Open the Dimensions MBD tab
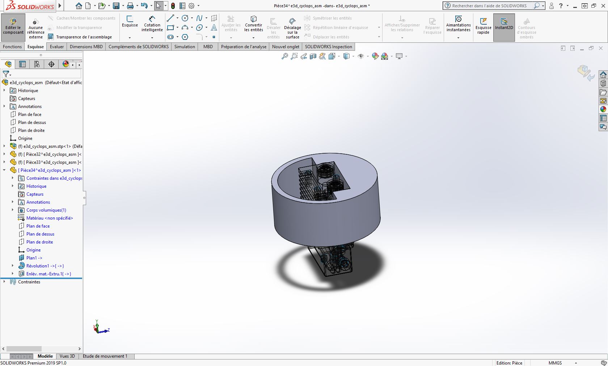608x366 pixels. click(86, 46)
